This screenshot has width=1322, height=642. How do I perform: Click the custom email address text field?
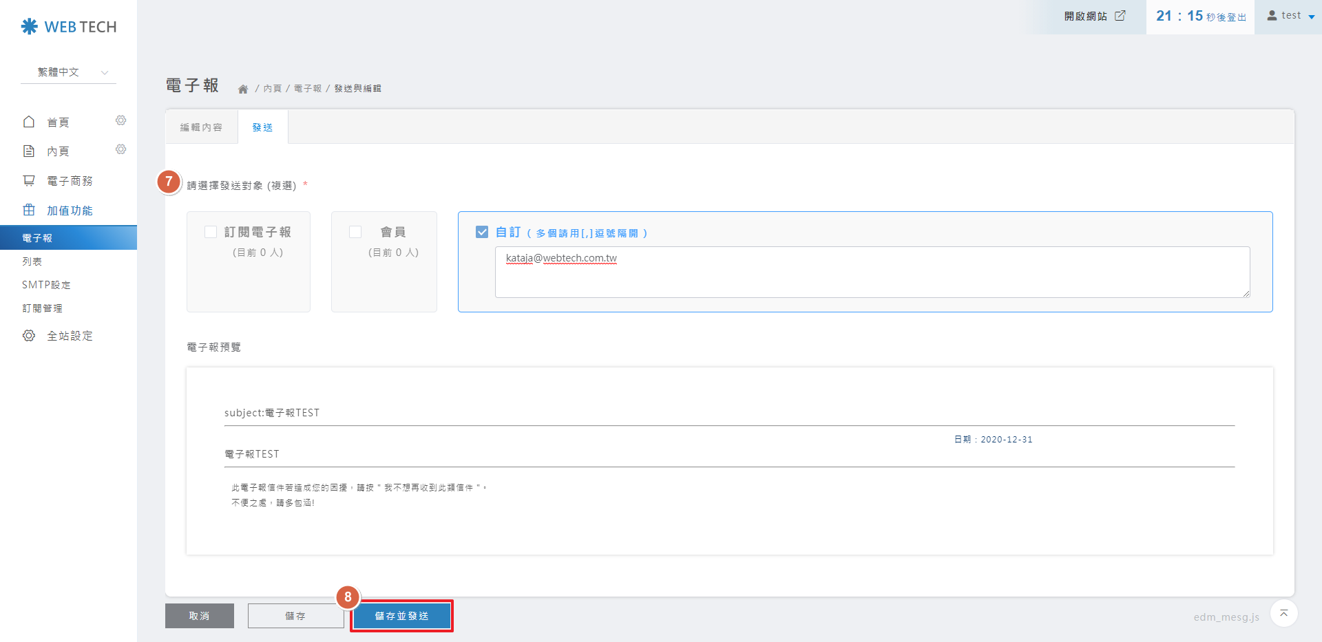872,272
